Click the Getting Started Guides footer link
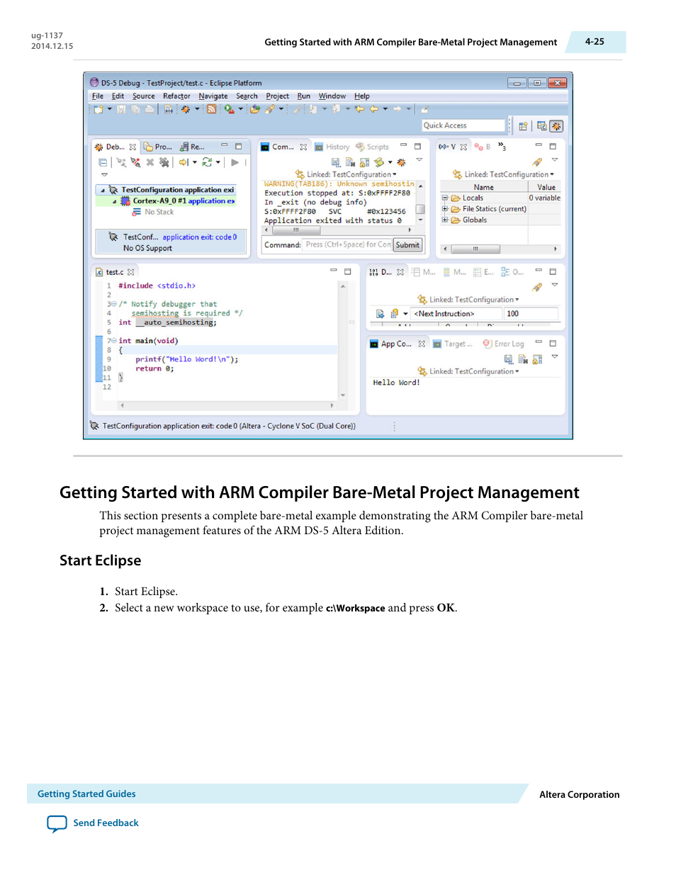Screen dimensions: 676x875 click(86, 794)
